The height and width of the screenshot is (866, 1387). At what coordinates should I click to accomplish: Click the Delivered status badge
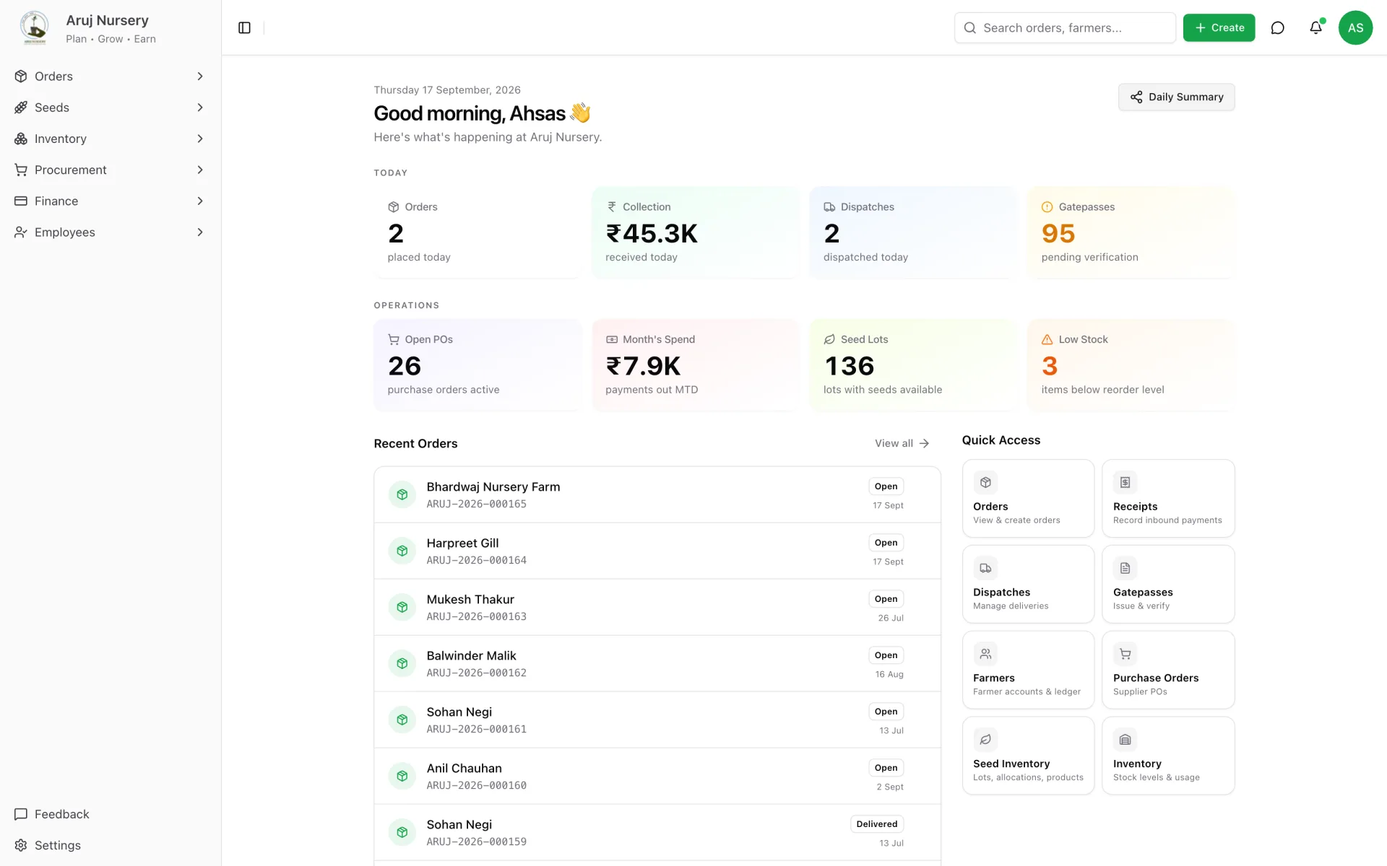coord(877,824)
